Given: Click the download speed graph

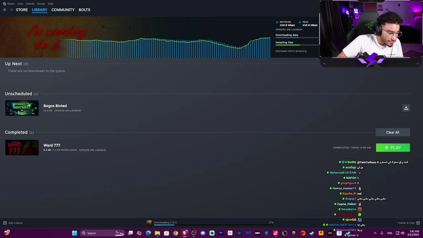Looking at the screenshot, I should tap(165, 47).
